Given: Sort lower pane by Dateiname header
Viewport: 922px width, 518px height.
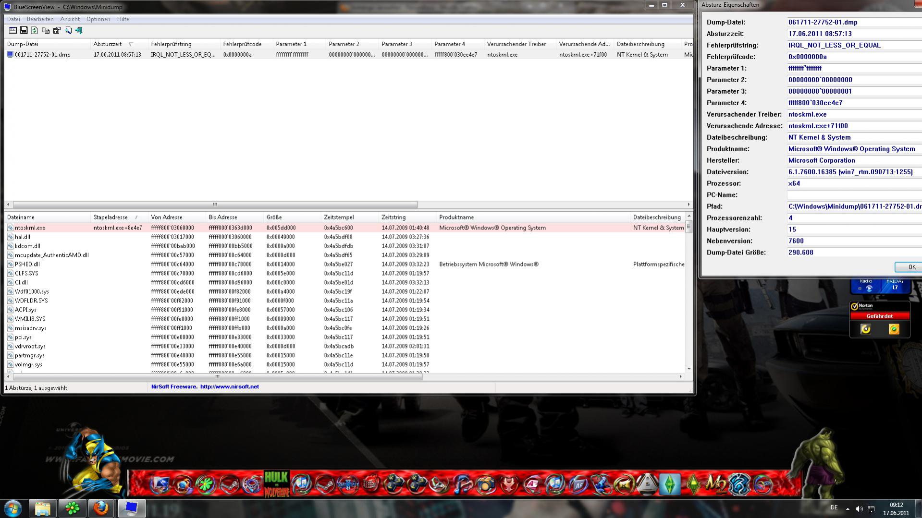Looking at the screenshot, I should [47, 217].
